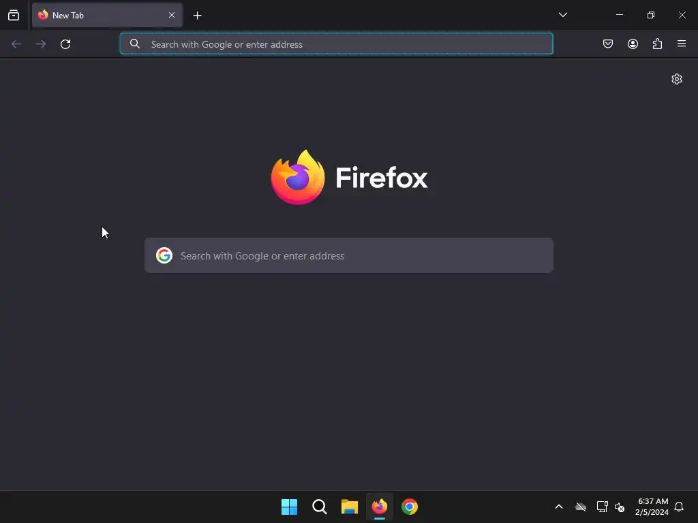
Task: Restore down the Firefox window
Action: point(650,15)
